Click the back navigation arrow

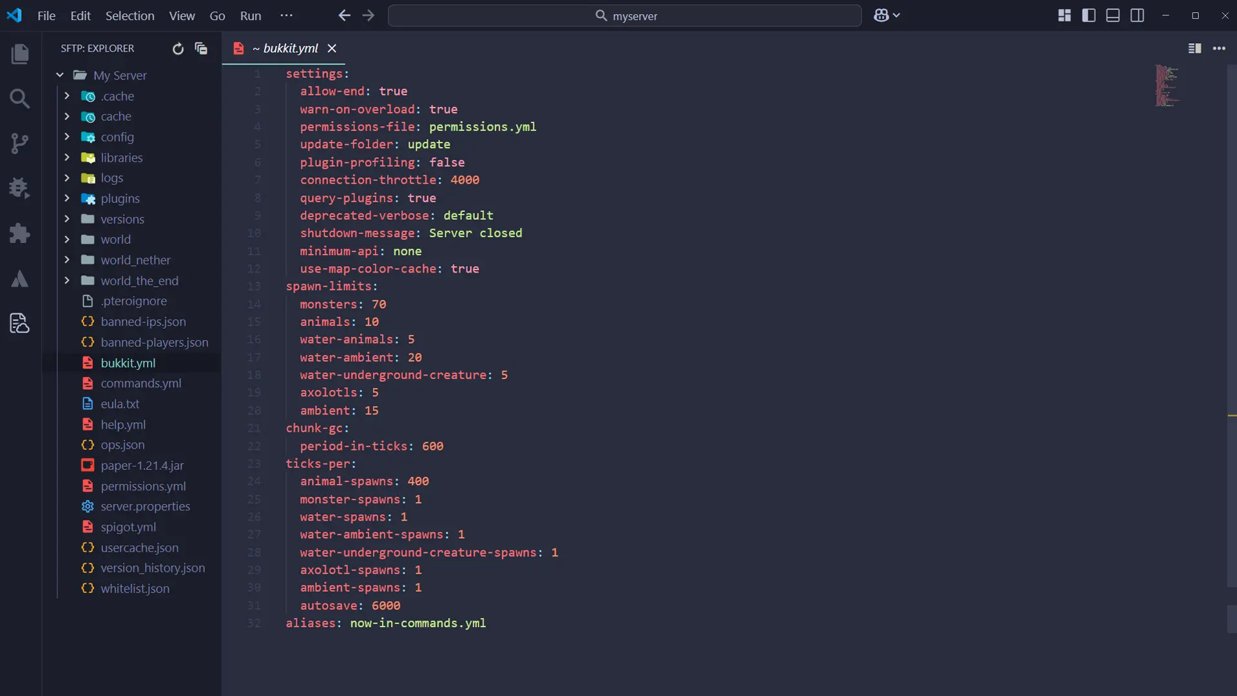pyautogui.click(x=345, y=15)
